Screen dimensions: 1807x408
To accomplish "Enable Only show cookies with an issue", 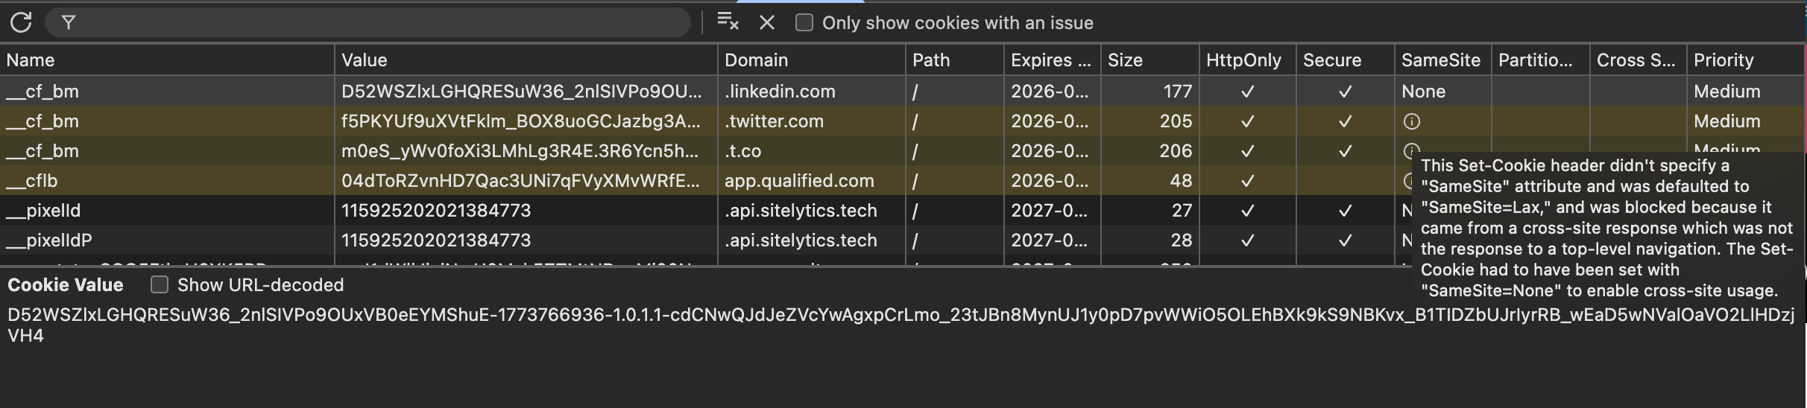I will click(804, 22).
